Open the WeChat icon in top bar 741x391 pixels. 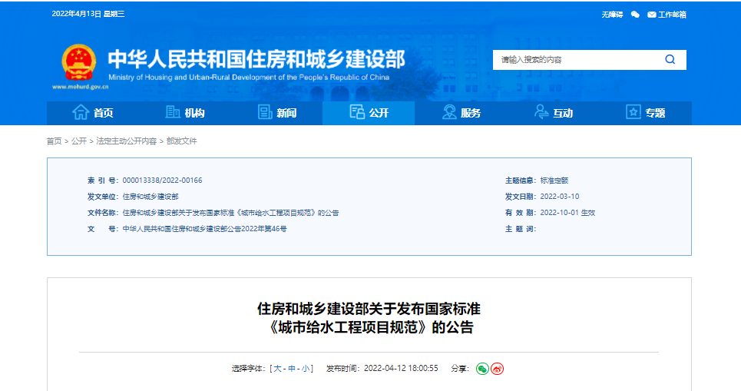635,15
